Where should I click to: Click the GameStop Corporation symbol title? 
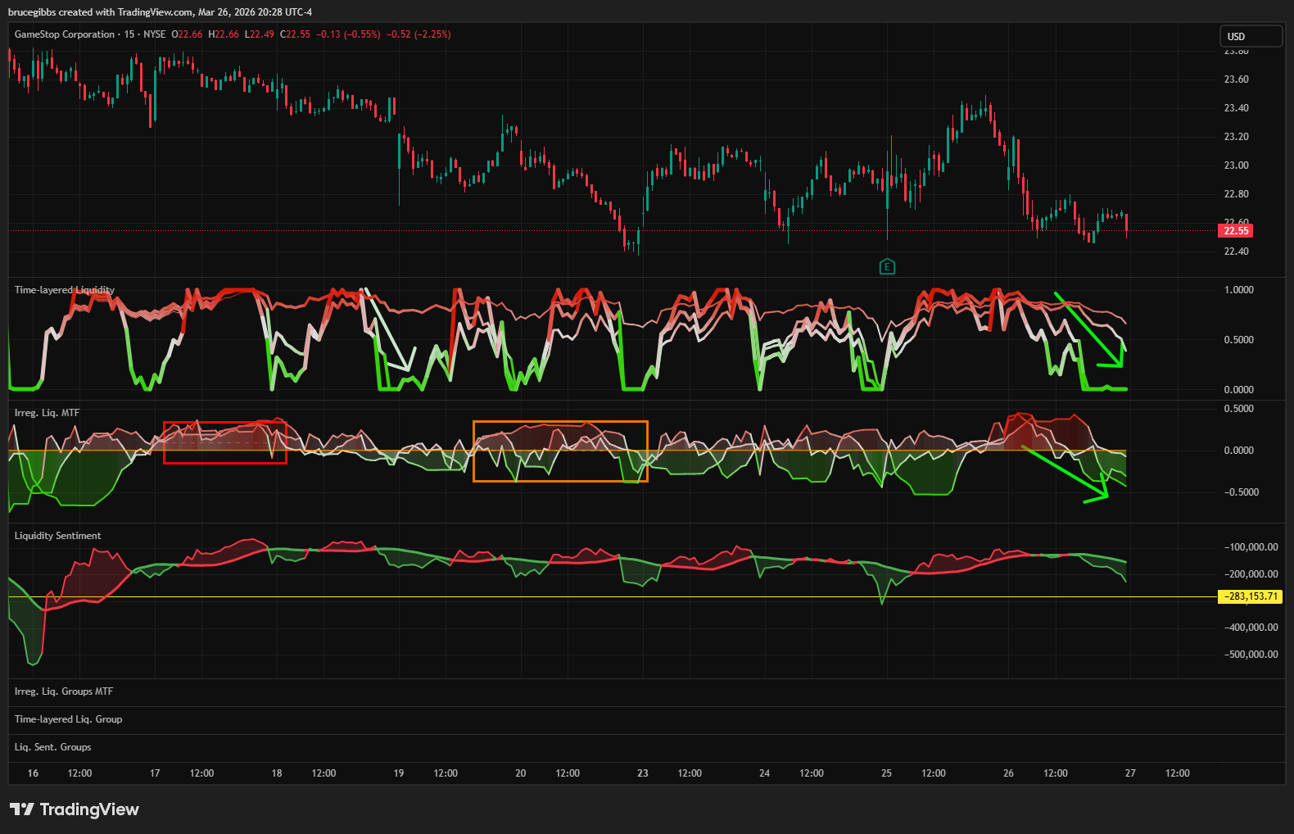click(x=65, y=34)
